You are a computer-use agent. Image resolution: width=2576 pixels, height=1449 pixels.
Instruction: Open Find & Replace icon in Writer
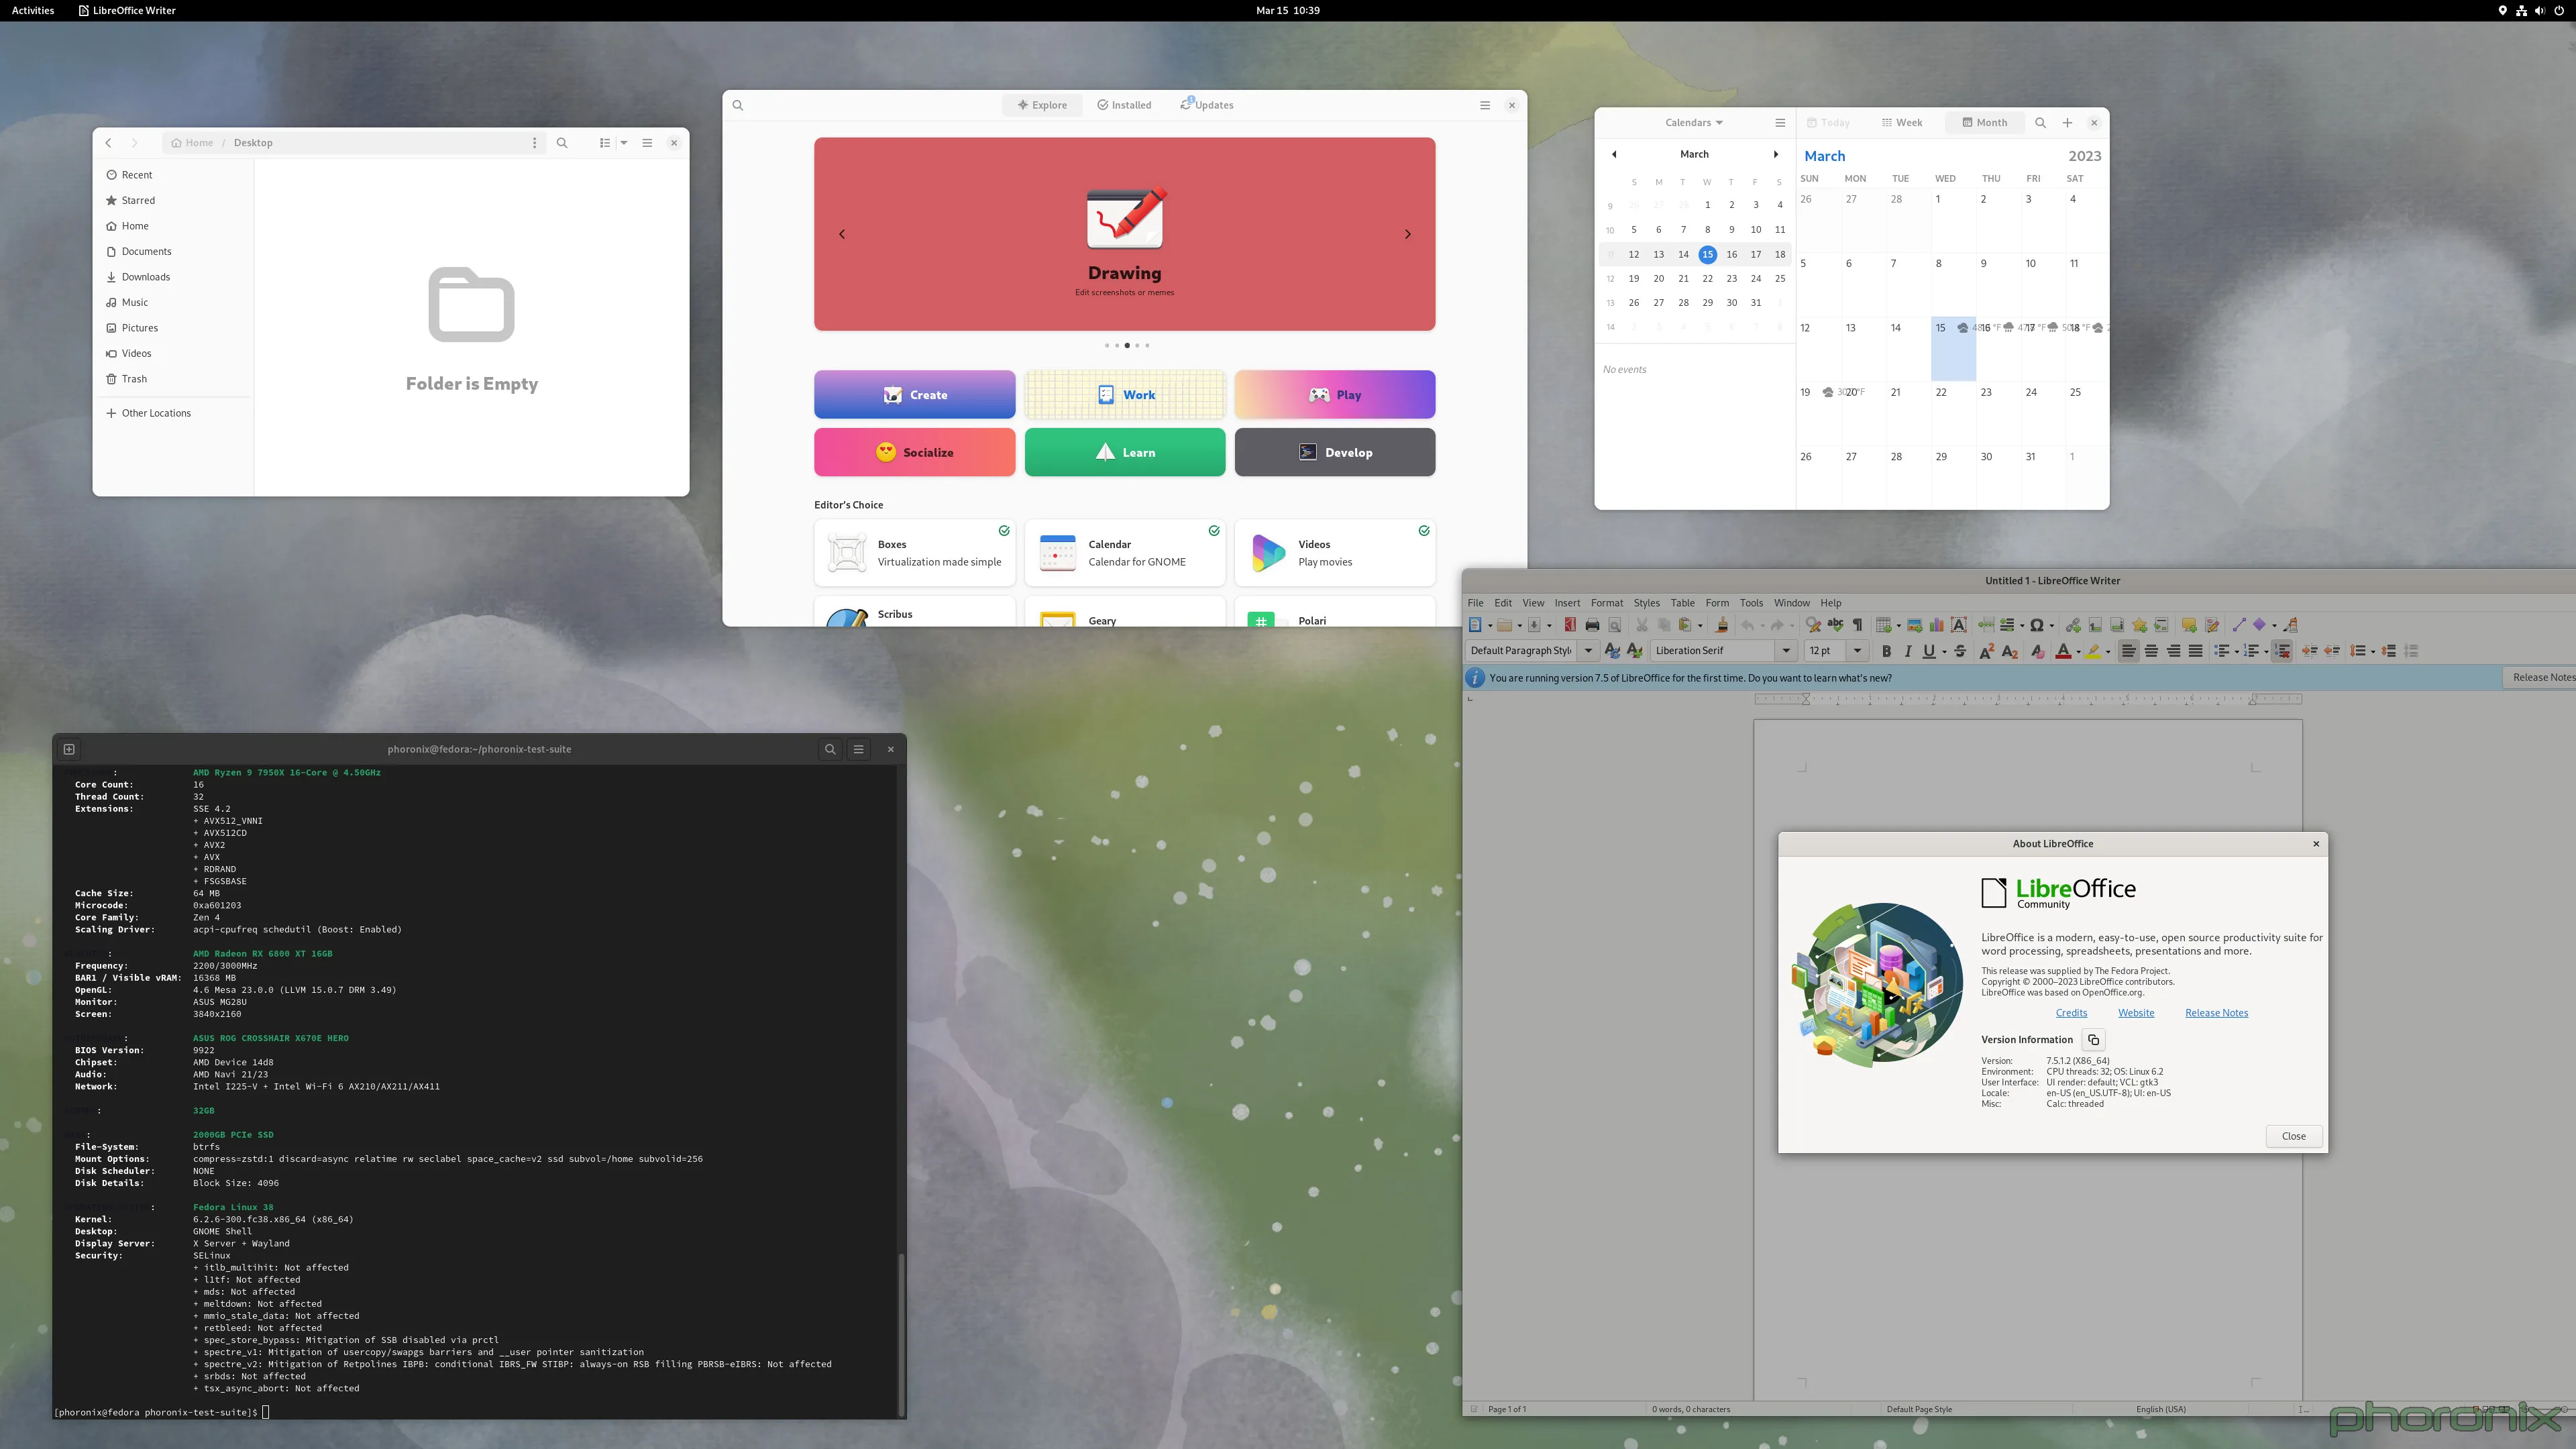[1813, 625]
